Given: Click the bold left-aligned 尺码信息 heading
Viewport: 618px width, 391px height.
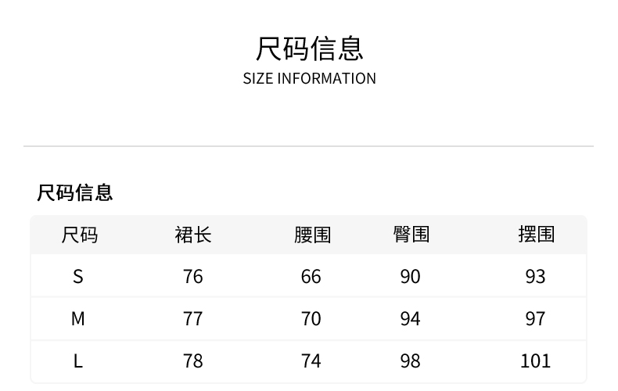Looking at the screenshot, I should coord(75,192).
